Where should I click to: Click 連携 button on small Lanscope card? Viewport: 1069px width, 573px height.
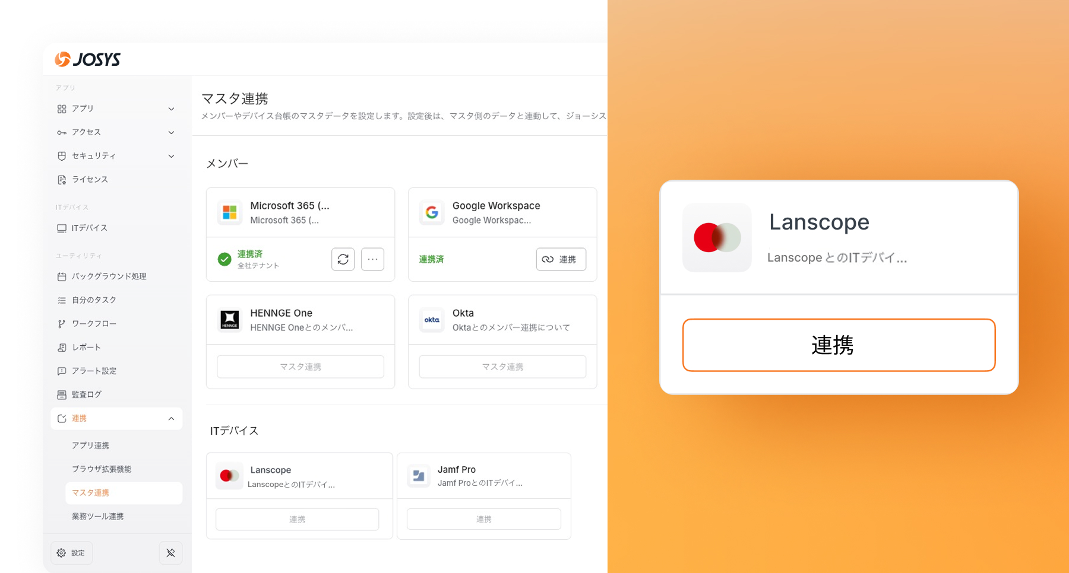(x=298, y=519)
